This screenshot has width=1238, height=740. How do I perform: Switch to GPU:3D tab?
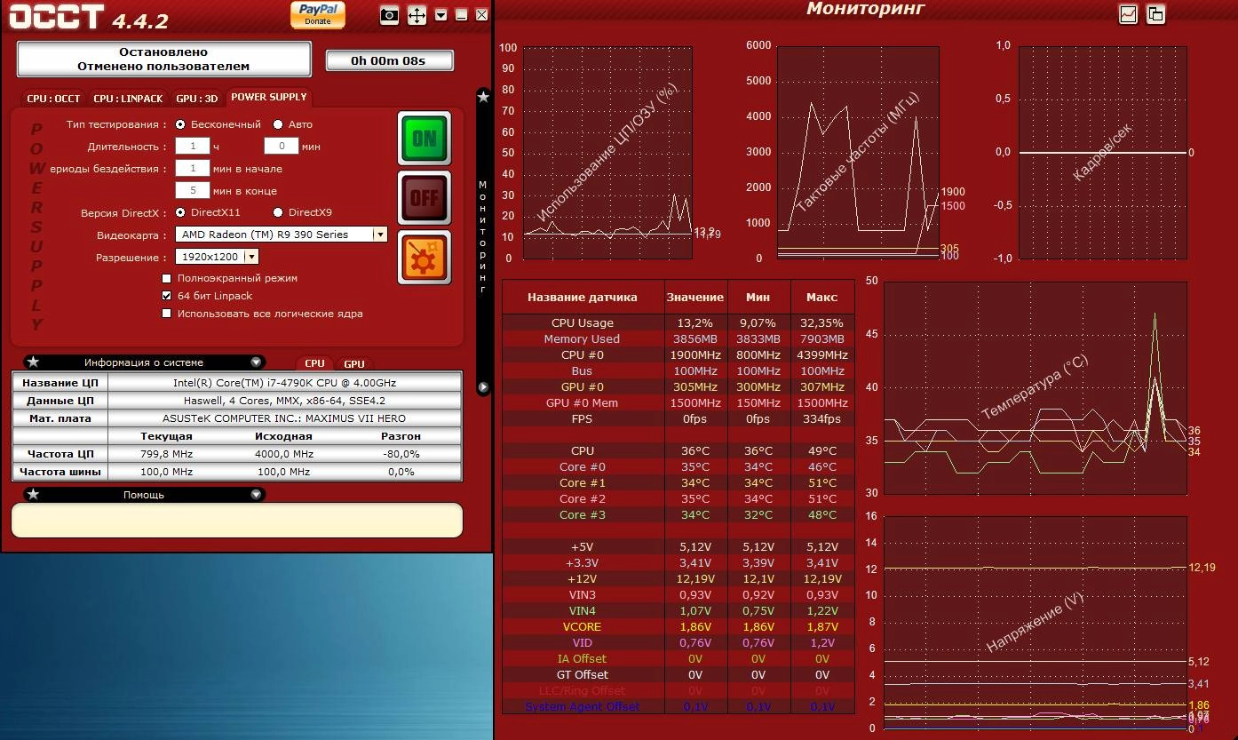pyautogui.click(x=197, y=99)
